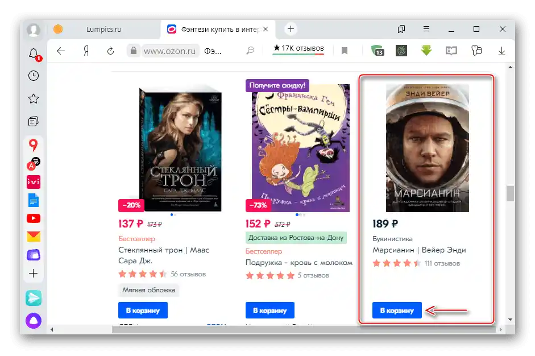Open a new tab with plus button
The height and width of the screenshot is (356, 535).
291,29
